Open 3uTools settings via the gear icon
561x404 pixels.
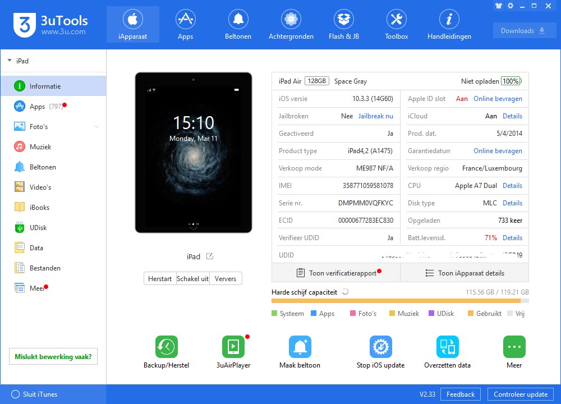point(511,6)
